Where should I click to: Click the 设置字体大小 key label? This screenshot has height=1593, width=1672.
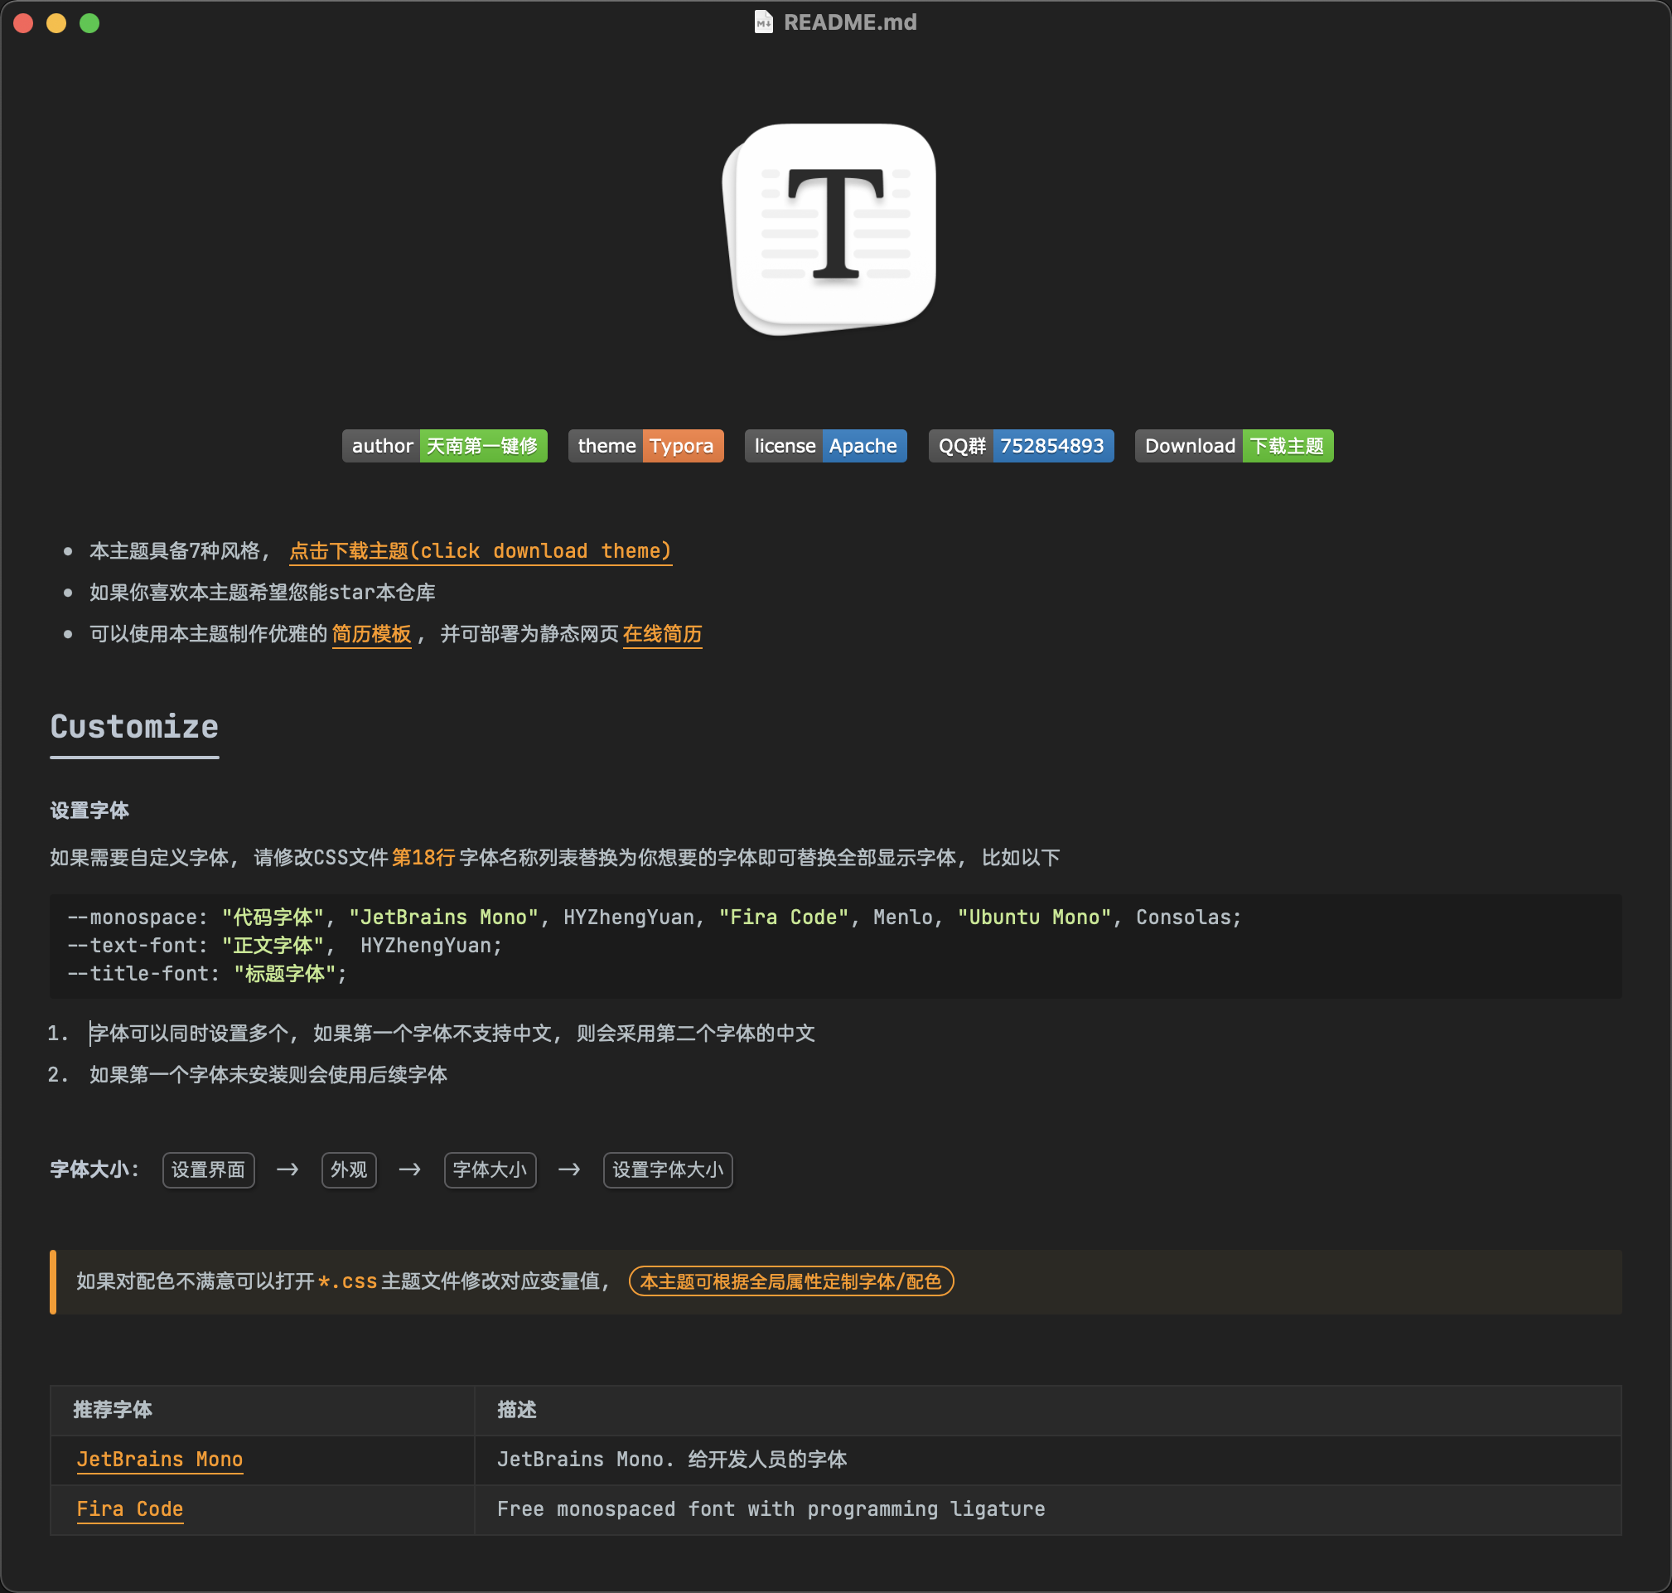pyautogui.click(x=667, y=1170)
